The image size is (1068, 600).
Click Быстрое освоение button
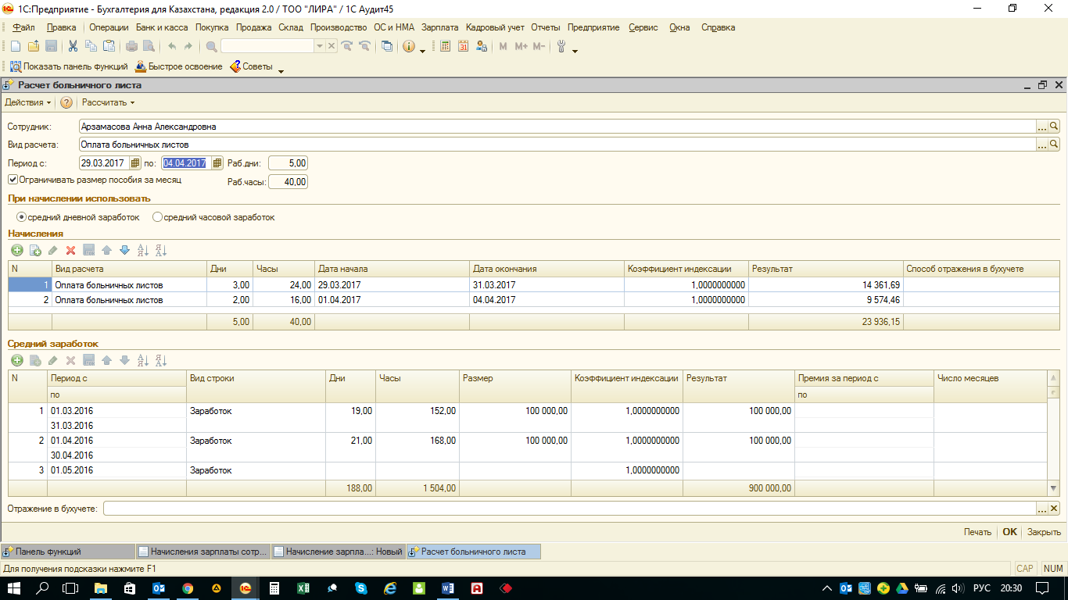point(179,66)
